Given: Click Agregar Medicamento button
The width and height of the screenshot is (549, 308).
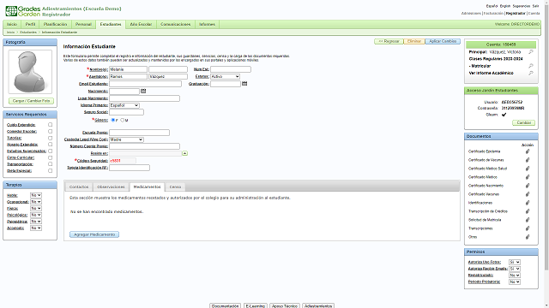Looking at the screenshot, I should tap(94, 234).
